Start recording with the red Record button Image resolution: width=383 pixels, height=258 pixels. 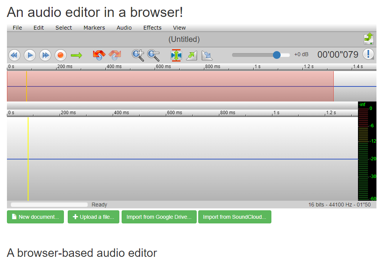coord(60,55)
